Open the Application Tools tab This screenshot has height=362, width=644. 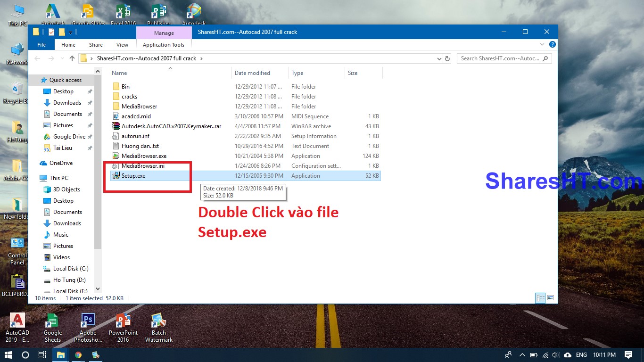pyautogui.click(x=164, y=45)
